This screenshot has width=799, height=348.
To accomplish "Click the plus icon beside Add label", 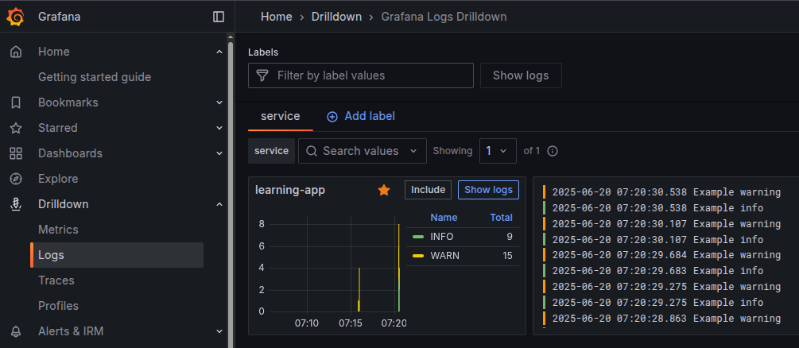I will [332, 117].
